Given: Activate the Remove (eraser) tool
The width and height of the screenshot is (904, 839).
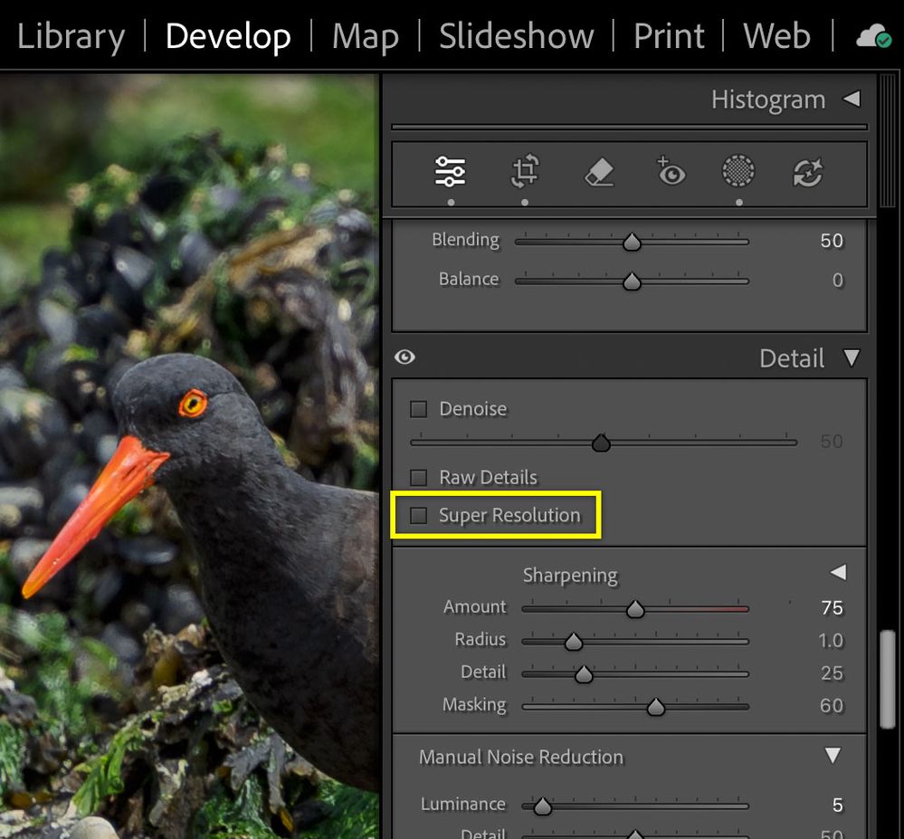Looking at the screenshot, I should (597, 172).
